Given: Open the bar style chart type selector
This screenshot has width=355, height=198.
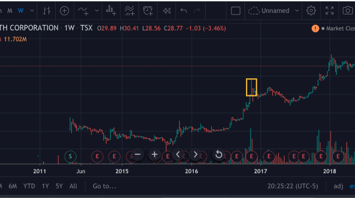Looking at the screenshot, I should coord(47,11).
